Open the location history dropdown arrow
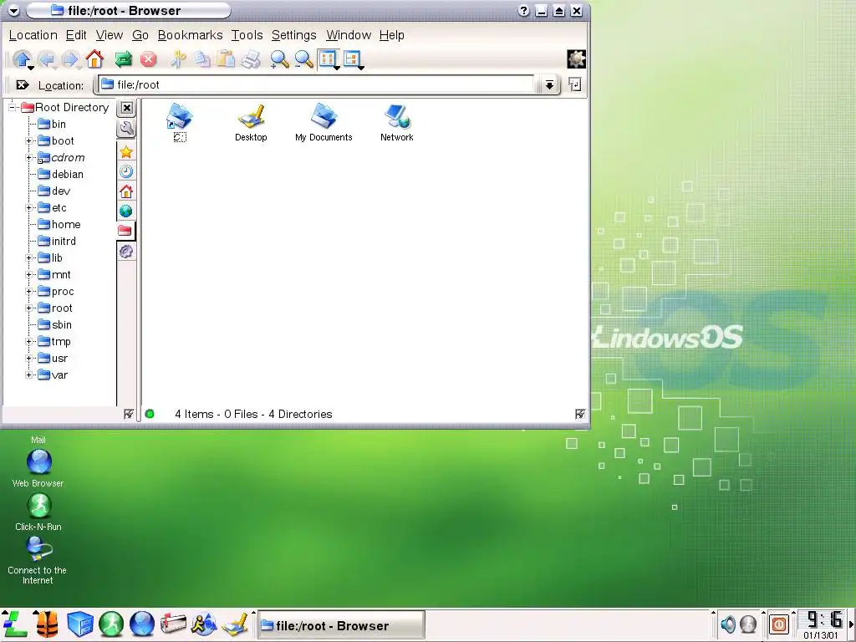This screenshot has height=642, width=856. click(x=549, y=85)
